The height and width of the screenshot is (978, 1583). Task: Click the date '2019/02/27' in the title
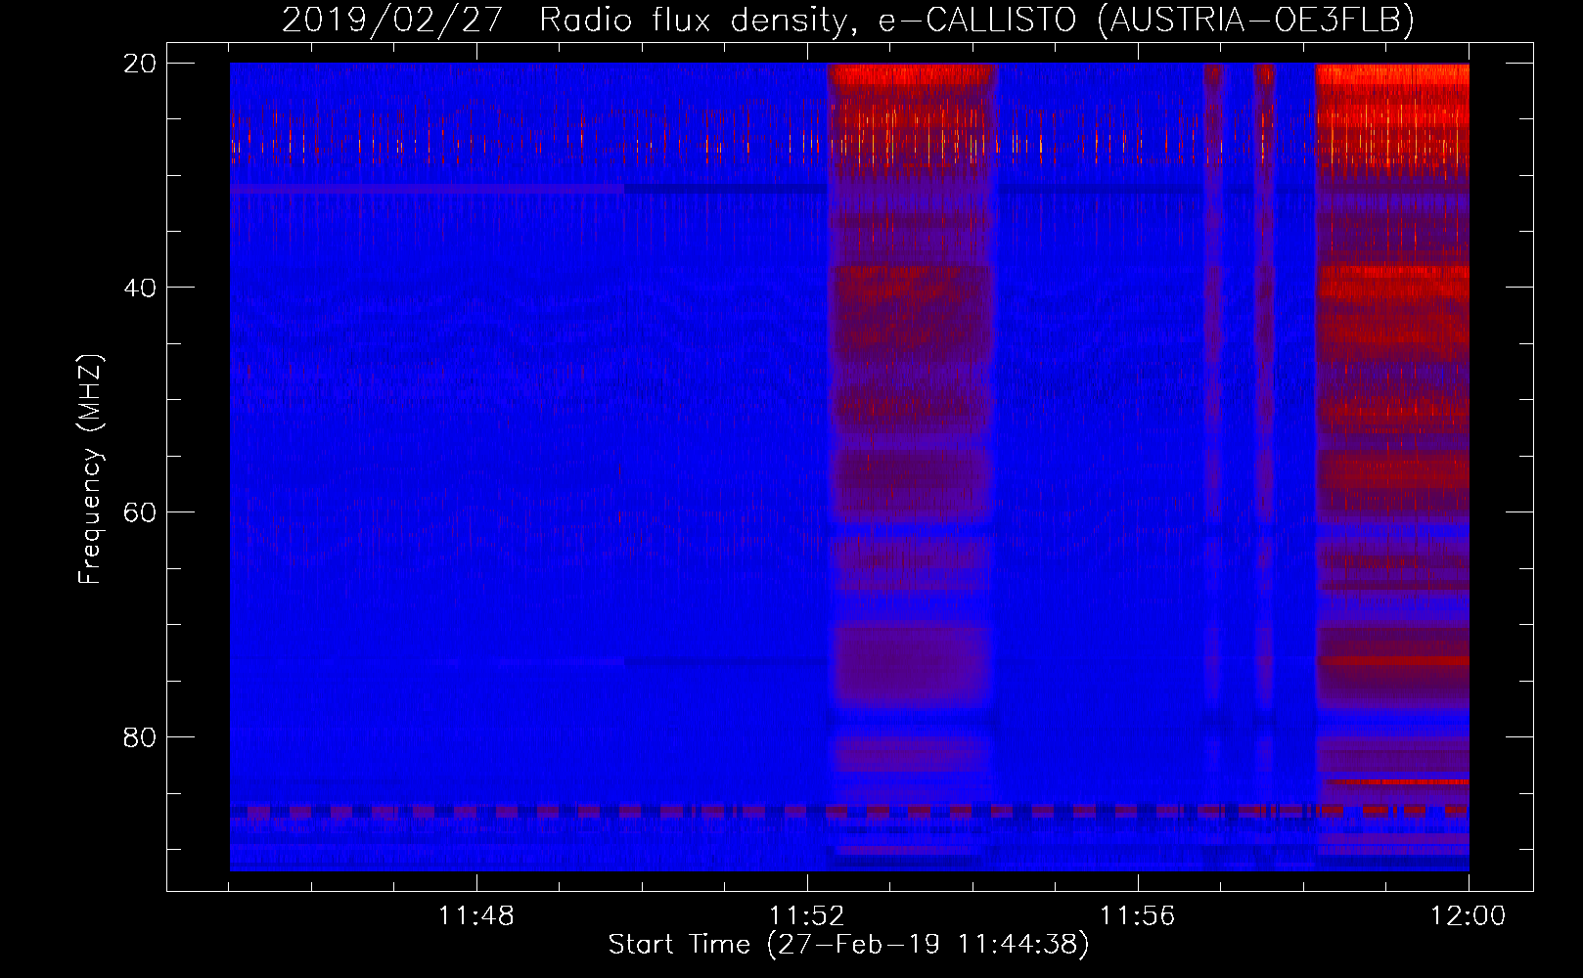pos(392,20)
